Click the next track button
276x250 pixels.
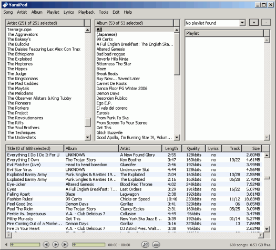pyautogui.click(x=65, y=245)
